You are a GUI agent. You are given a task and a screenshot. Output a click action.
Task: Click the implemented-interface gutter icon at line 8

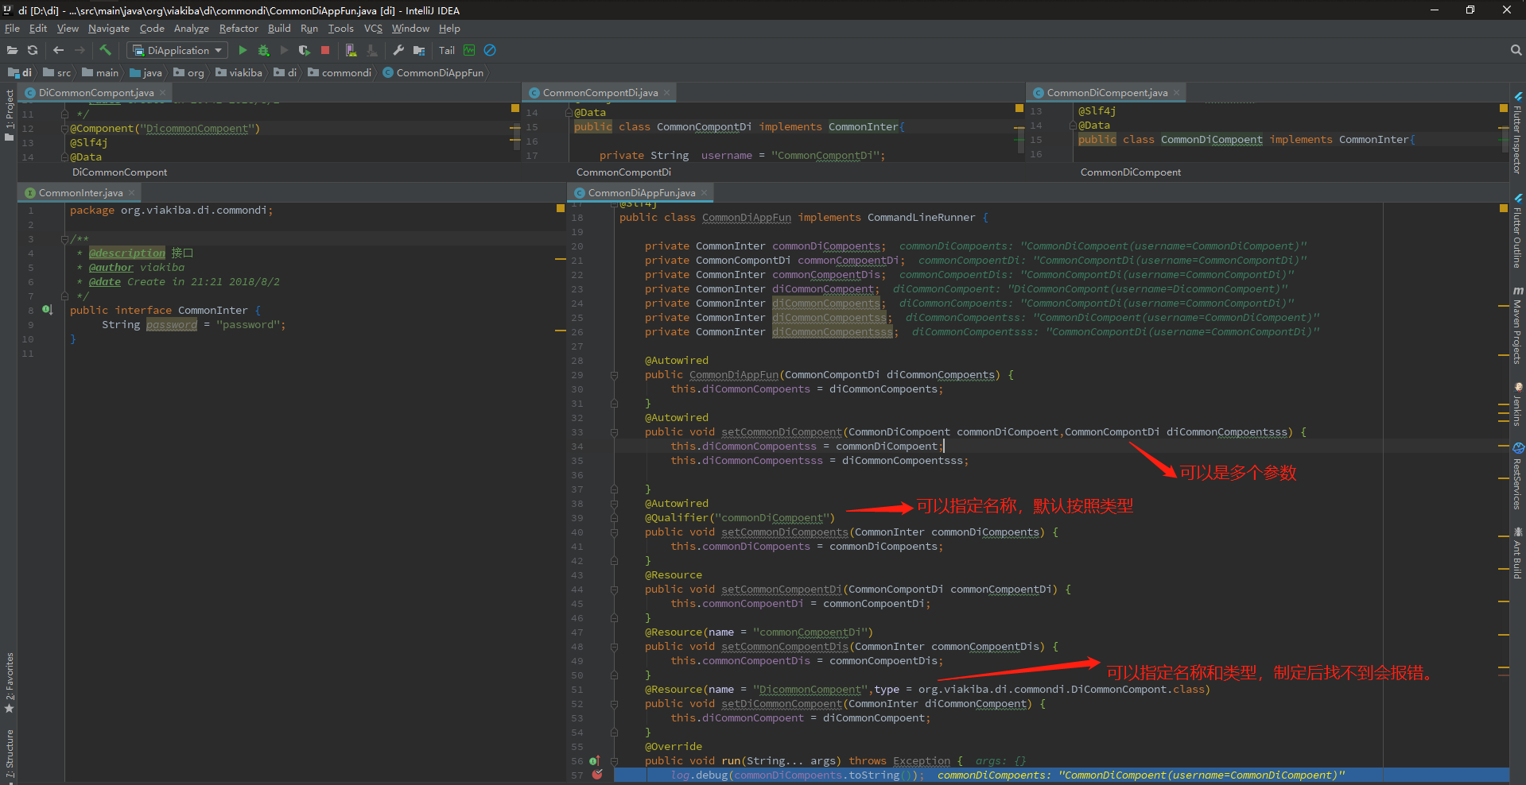(47, 310)
